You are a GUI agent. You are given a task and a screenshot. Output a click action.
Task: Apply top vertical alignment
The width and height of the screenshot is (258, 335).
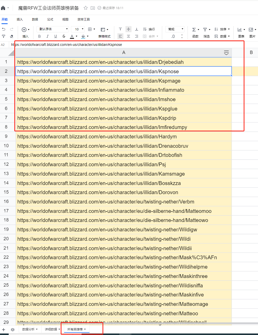pos(120,29)
